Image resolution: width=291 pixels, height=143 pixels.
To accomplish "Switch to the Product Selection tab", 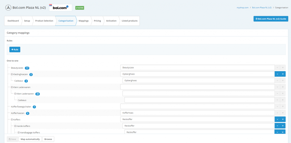I will [x=44, y=21].
